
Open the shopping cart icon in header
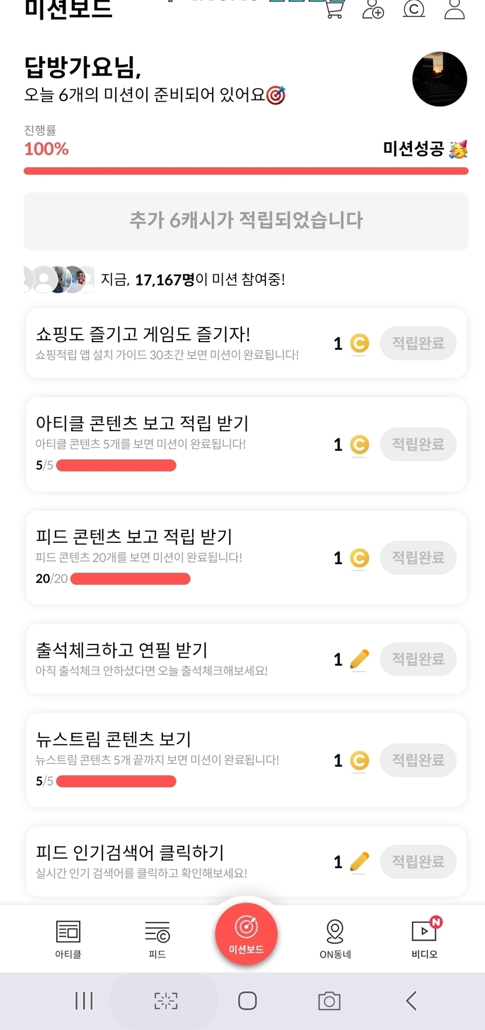pyautogui.click(x=334, y=9)
